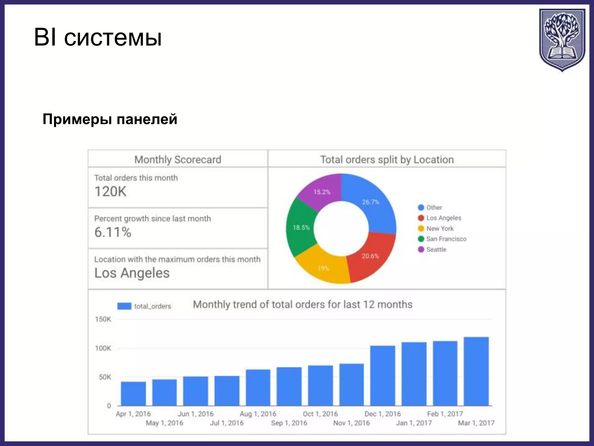Click the Mar 1, 2017 bar
Image resolution: width=594 pixels, height=446 pixels.
476,371
